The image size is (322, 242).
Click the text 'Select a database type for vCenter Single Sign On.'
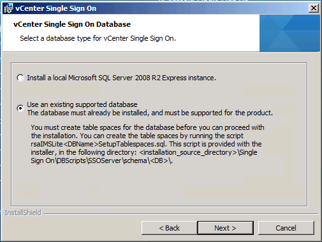[x=98, y=38]
